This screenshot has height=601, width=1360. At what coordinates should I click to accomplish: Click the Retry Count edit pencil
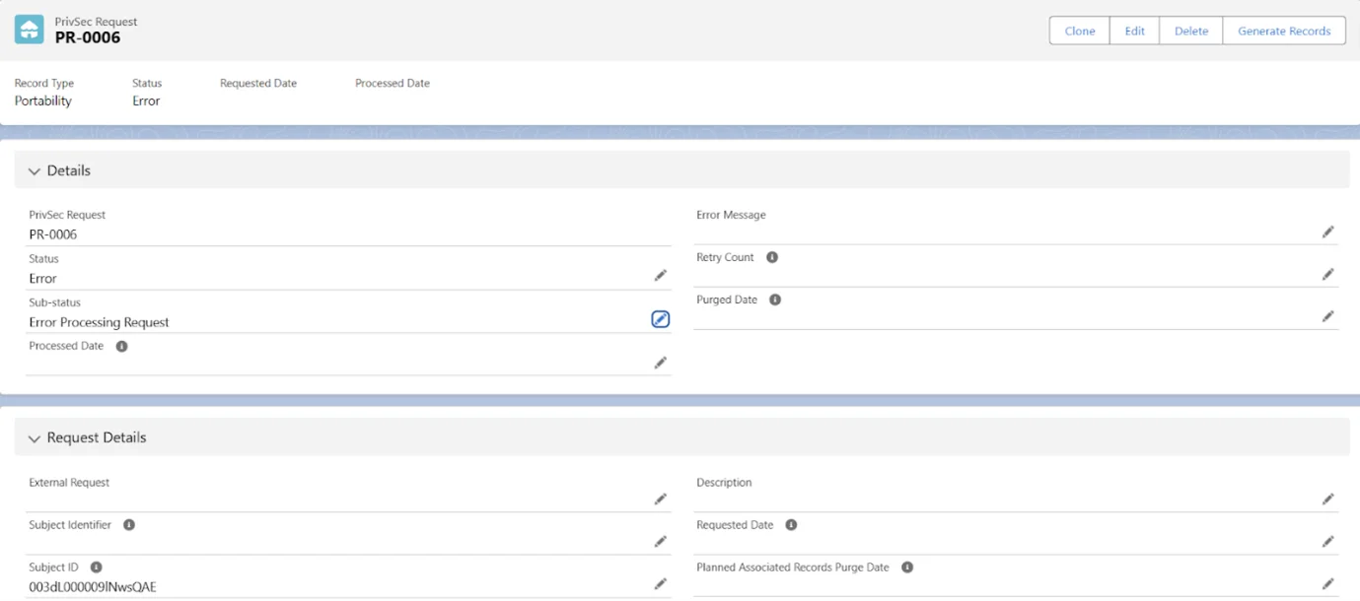[1327, 274]
